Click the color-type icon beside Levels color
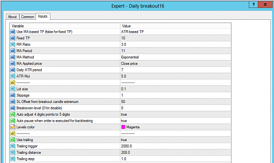The image size is (274, 163). click(13, 127)
